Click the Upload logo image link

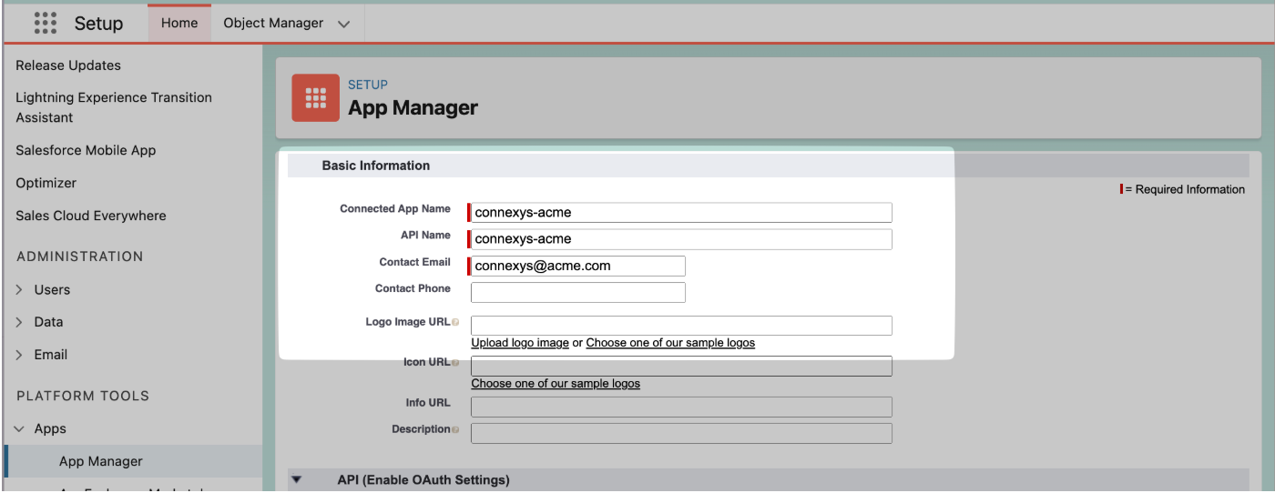520,343
